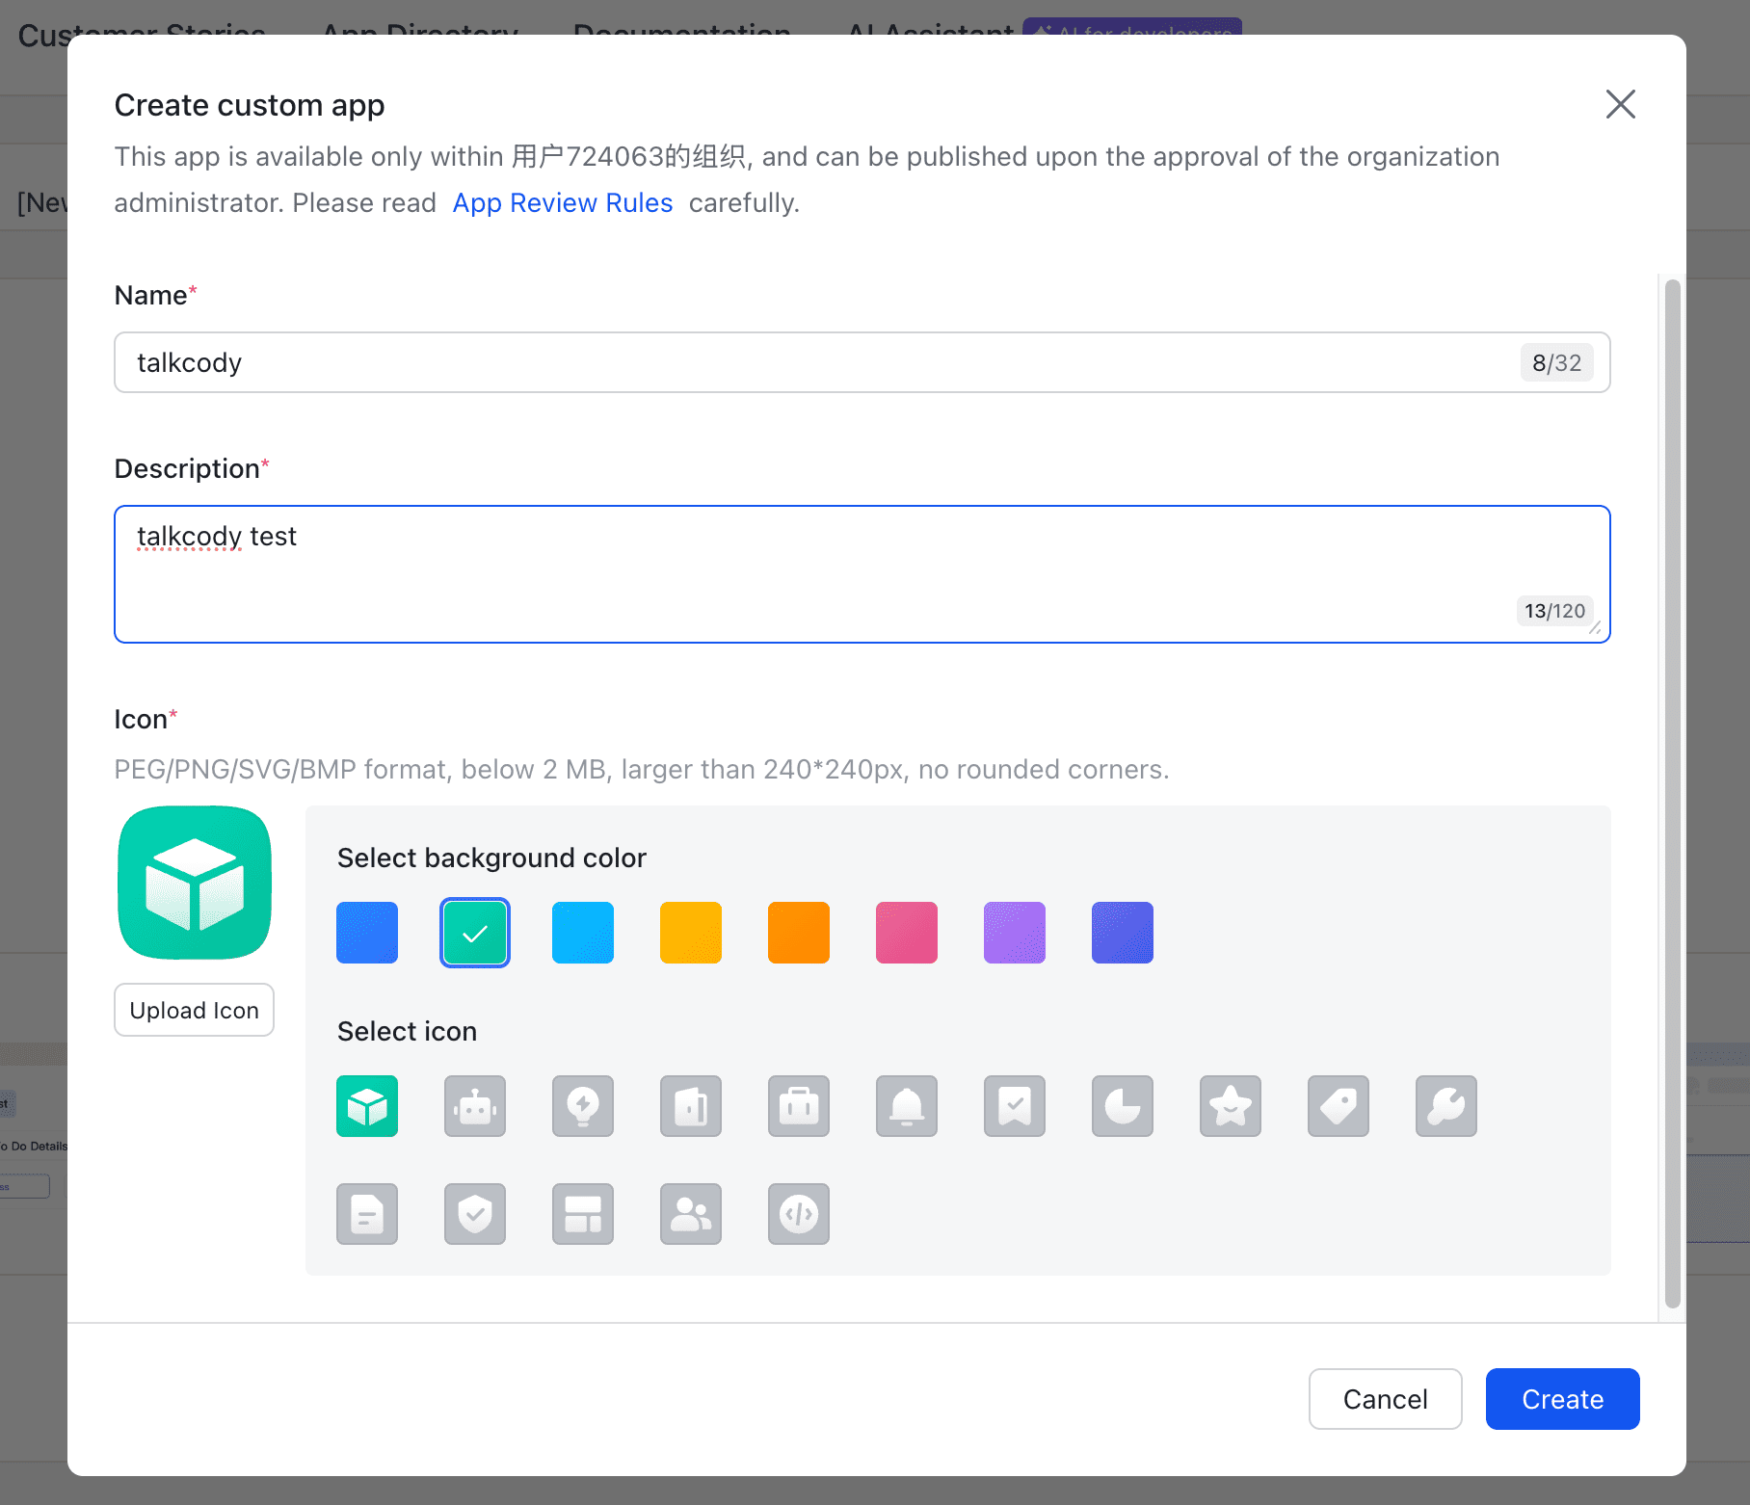
Task: Focus the Name input field
Action: (819, 363)
